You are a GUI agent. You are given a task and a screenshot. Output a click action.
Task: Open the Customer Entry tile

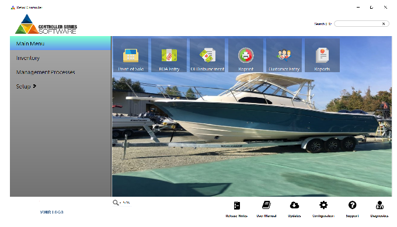click(284, 55)
